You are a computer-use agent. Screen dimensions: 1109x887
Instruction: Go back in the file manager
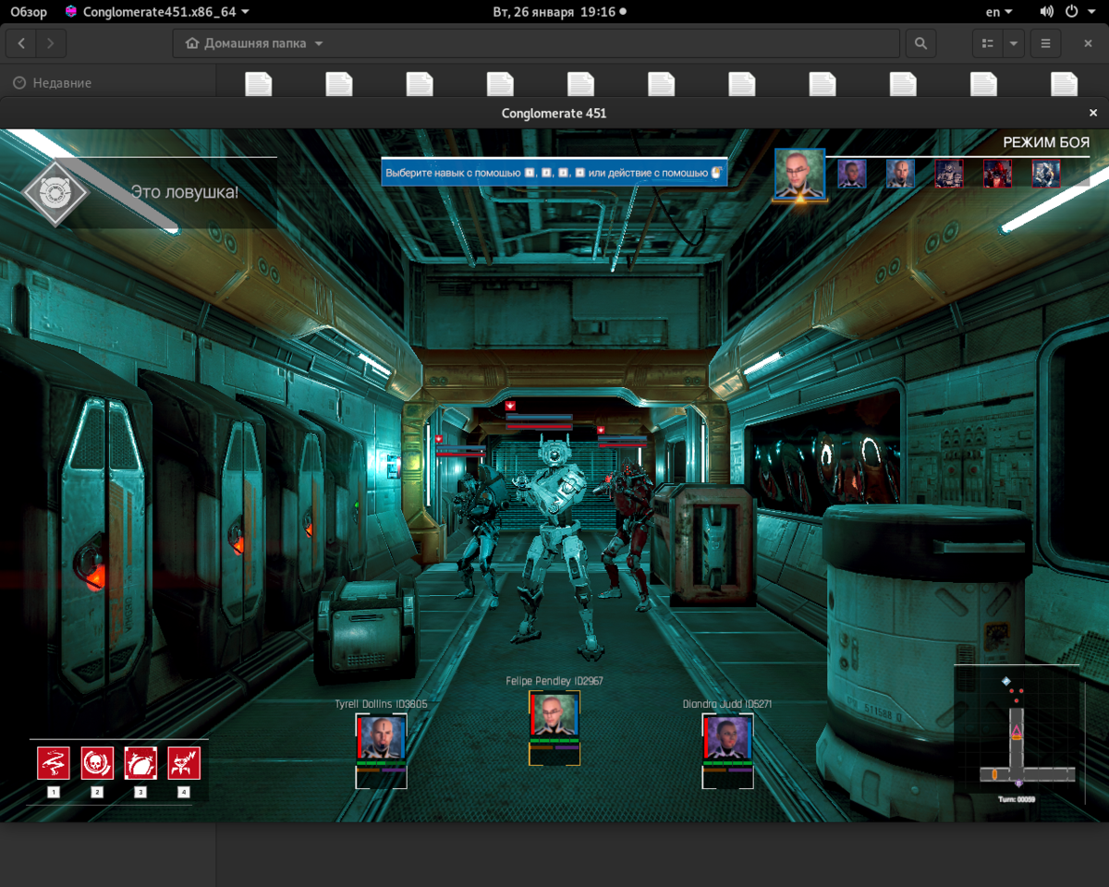click(x=21, y=43)
